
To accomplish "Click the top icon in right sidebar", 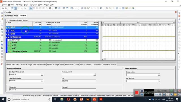I will 179,13.
